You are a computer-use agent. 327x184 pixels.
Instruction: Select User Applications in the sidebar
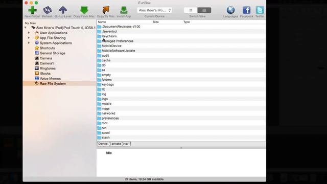[53, 33]
